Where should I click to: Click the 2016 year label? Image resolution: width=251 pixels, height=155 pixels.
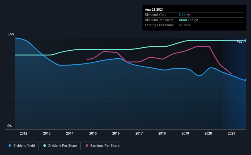pyautogui.click(x=116, y=133)
